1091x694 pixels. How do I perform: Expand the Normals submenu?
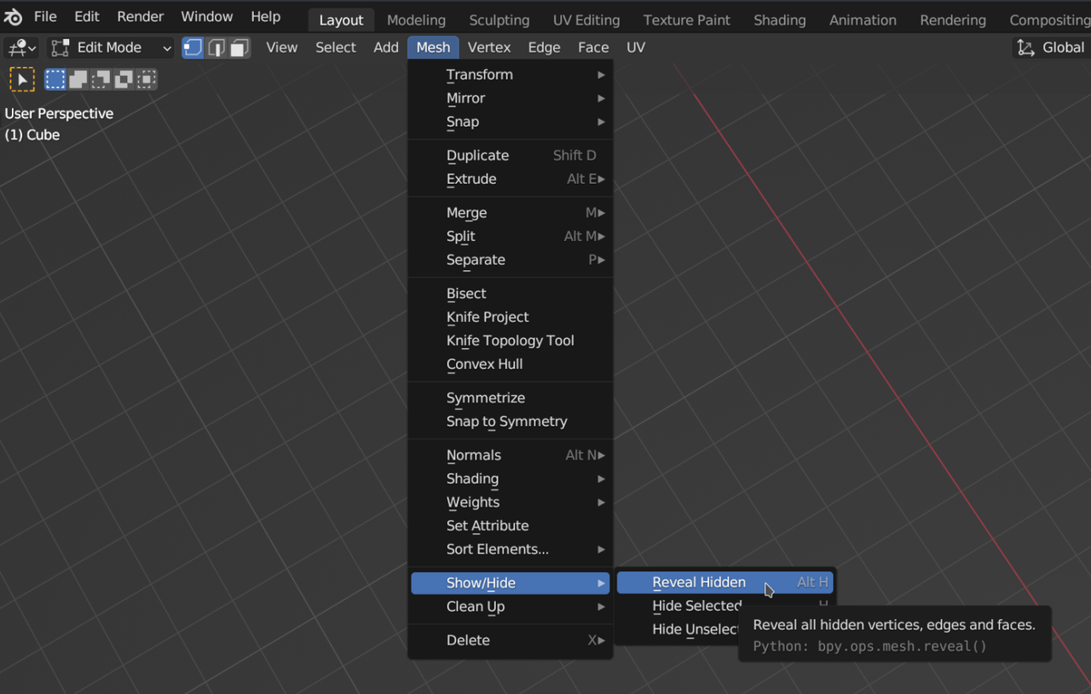(x=511, y=456)
